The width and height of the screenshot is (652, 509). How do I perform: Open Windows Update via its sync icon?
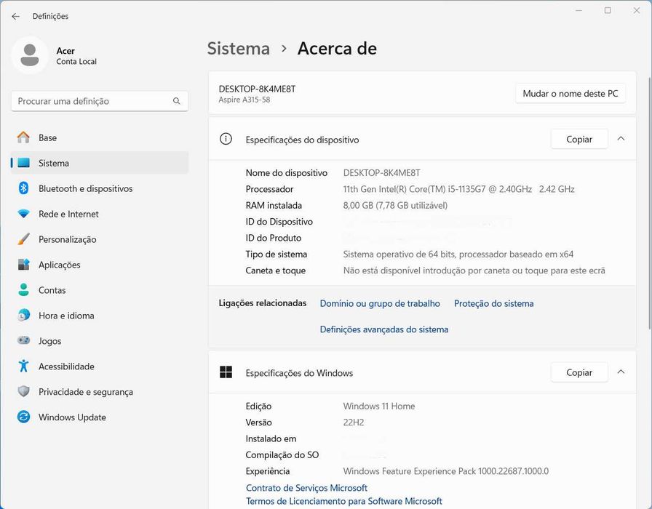click(x=23, y=417)
